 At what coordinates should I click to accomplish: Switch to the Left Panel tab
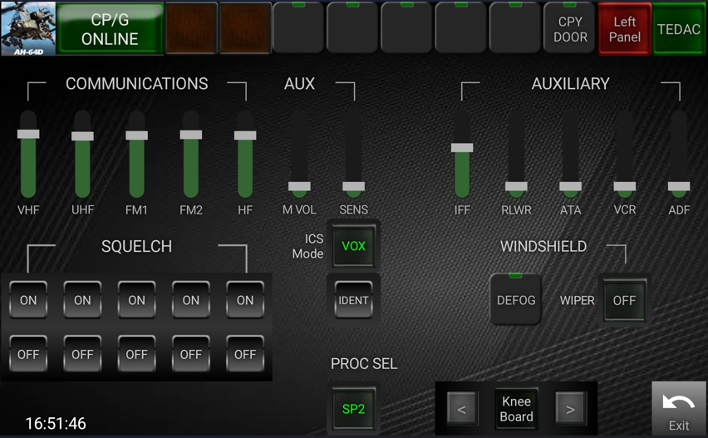624,29
